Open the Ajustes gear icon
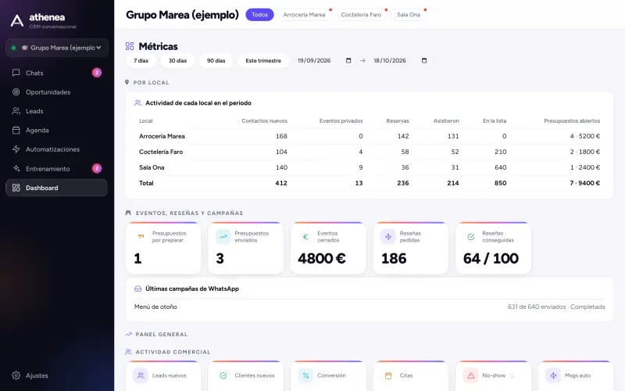The height and width of the screenshot is (391, 625). point(16,375)
